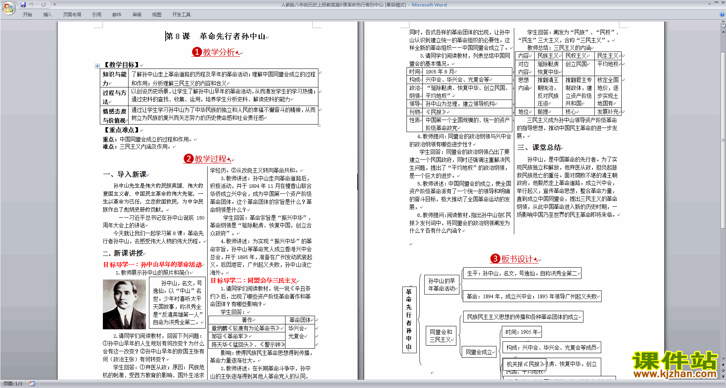Undo the last action

[x=31, y=5]
